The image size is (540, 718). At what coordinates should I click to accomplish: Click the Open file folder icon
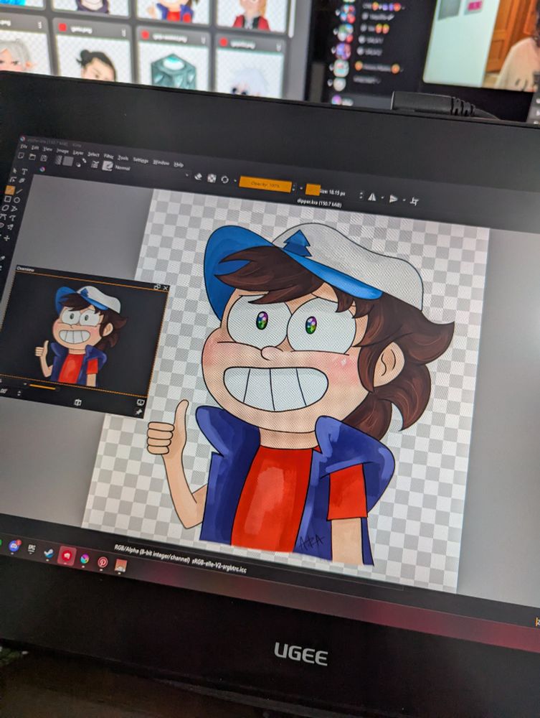click(32, 157)
